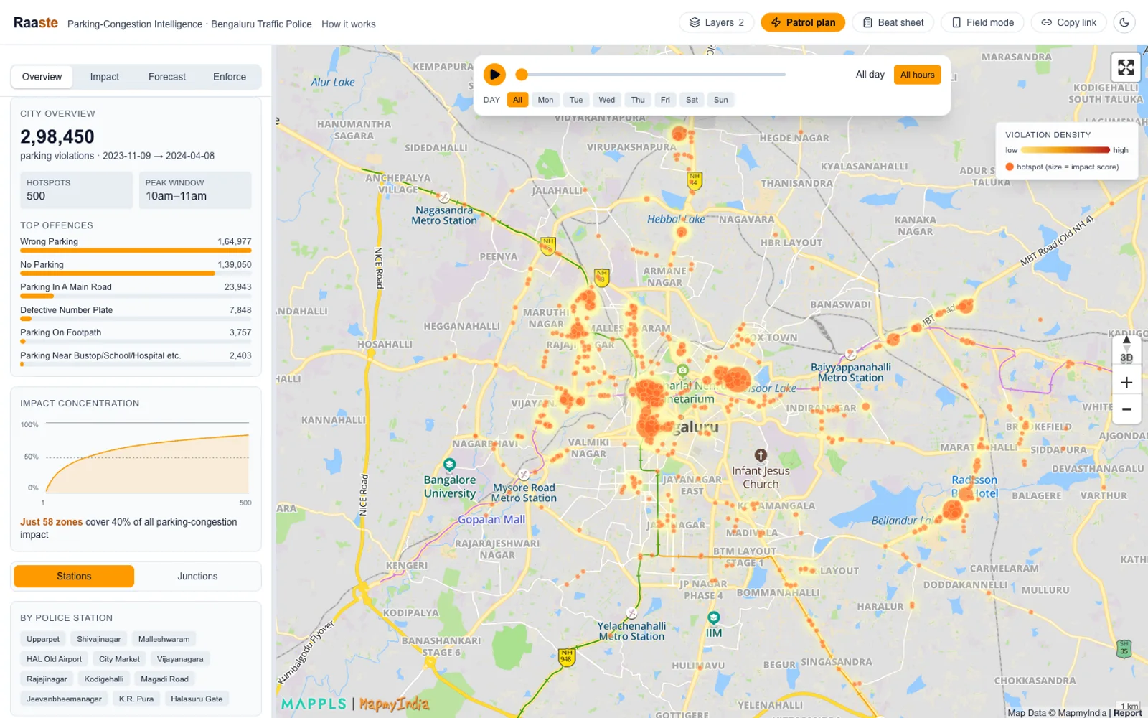Click IIM map marker icon
Screen dimensions: 1148x718
tap(714, 617)
